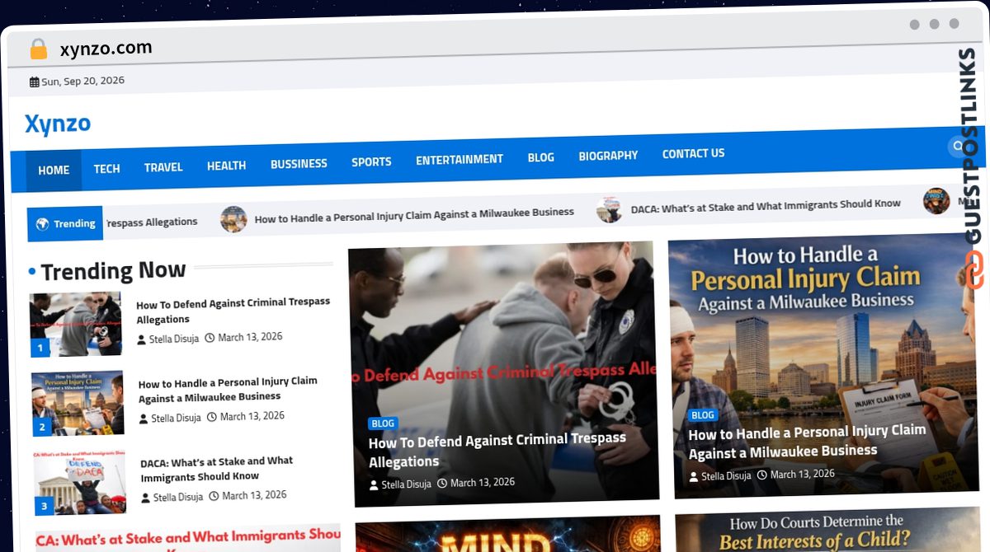990x552 pixels.
Task: Open the SPORTS menu item
Action: pyautogui.click(x=371, y=162)
